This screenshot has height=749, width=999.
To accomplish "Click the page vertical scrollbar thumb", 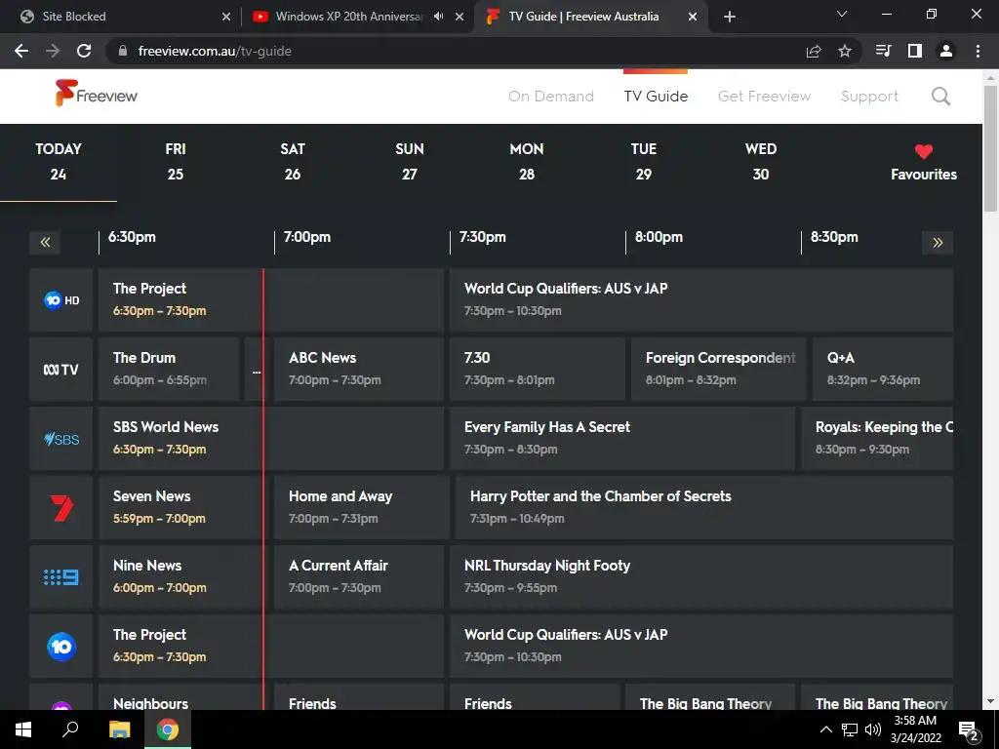I will (x=990, y=148).
